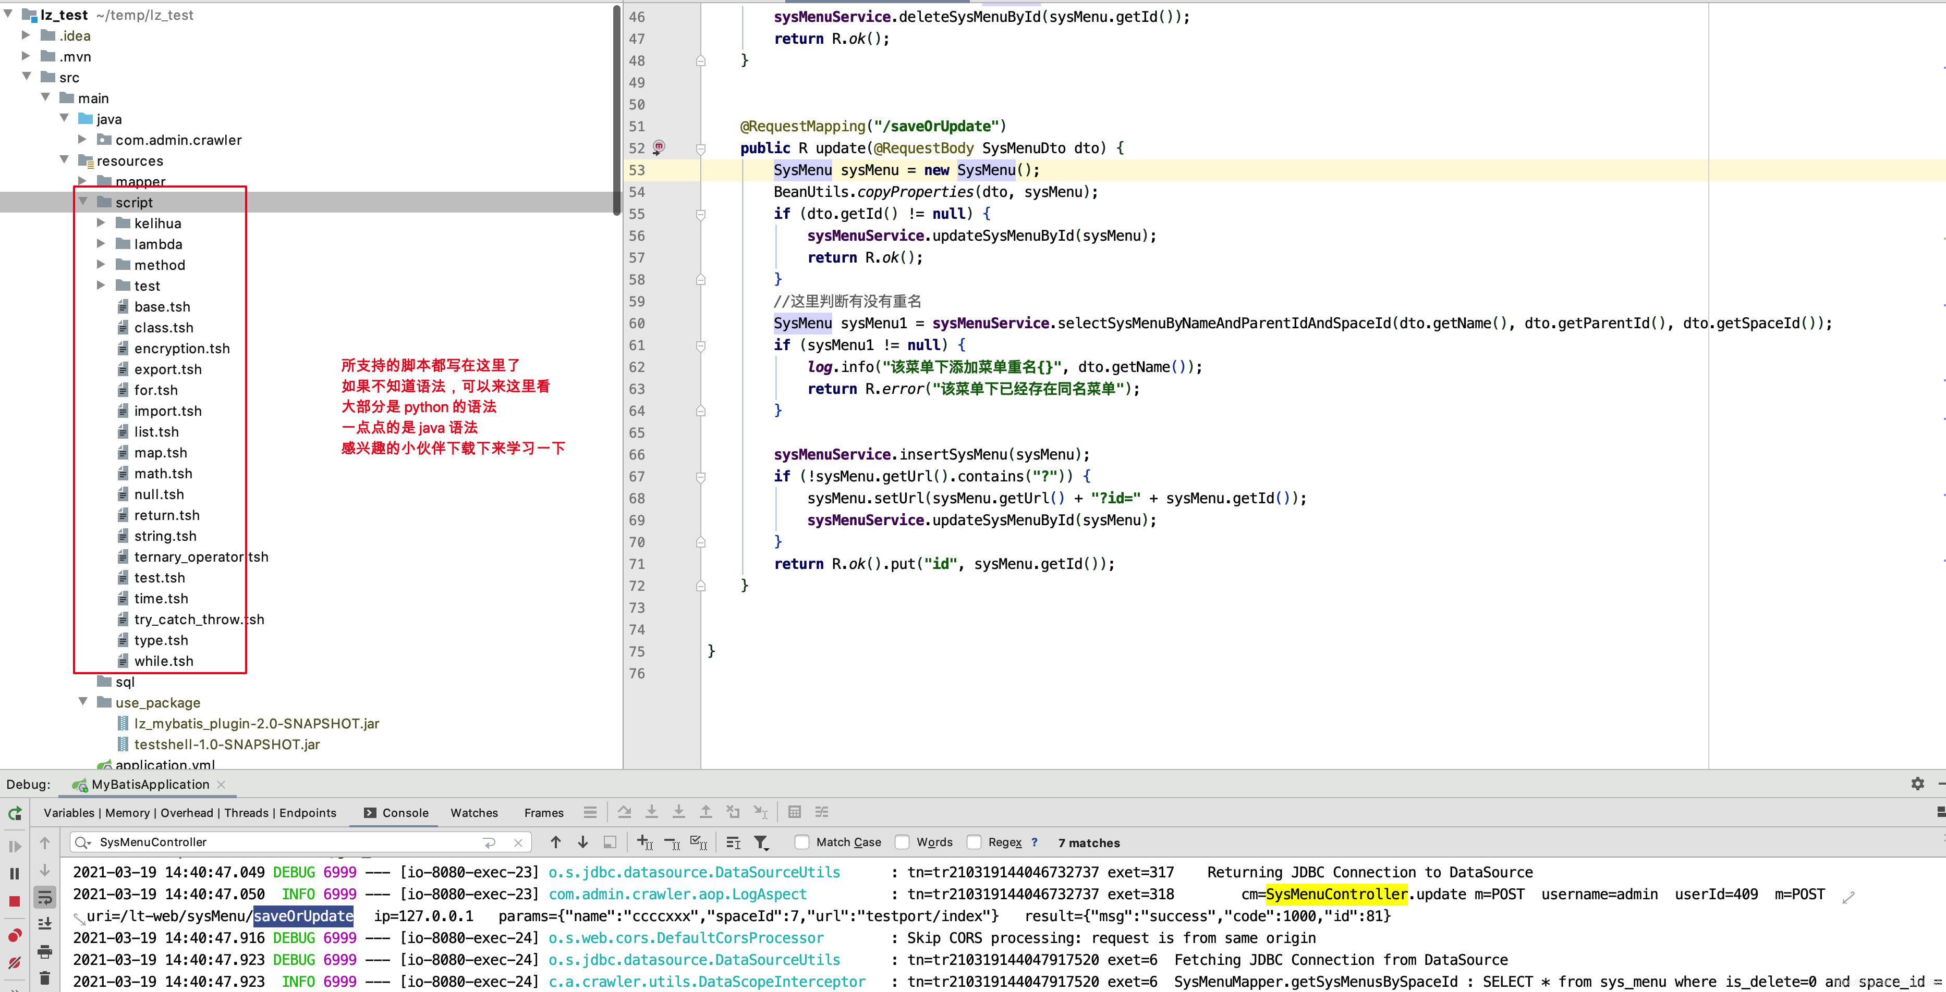Expand the .mvn folder
This screenshot has width=1946, height=992.
[x=26, y=56]
